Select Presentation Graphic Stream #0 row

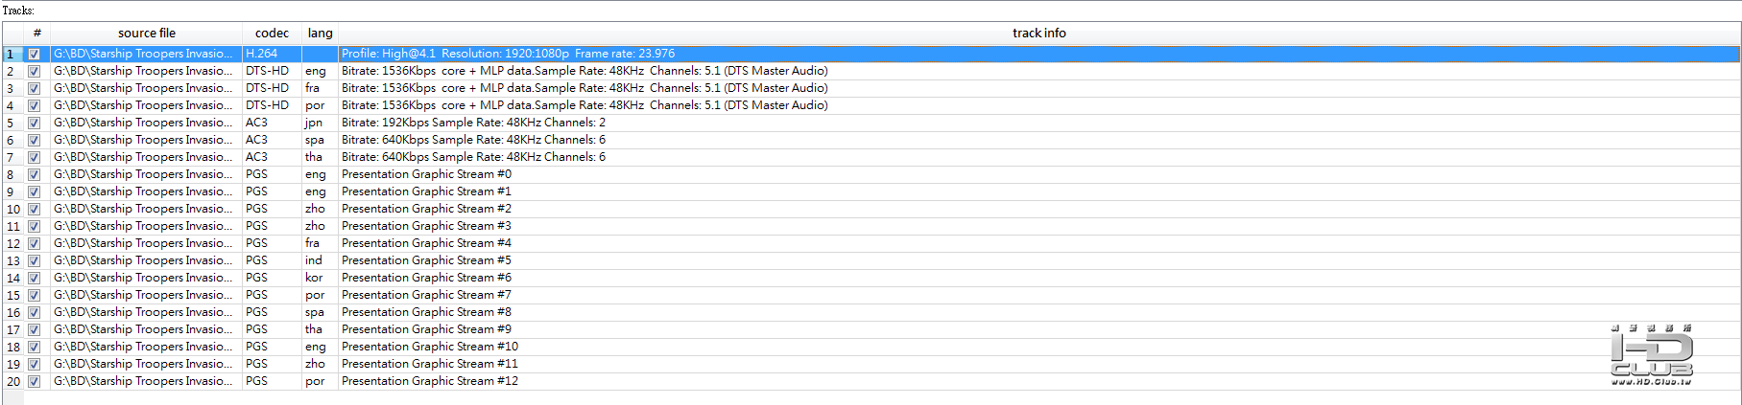click(x=426, y=174)
